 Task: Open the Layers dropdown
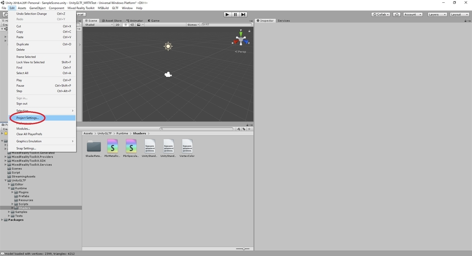pyautogui.click(x=437, y=15)
